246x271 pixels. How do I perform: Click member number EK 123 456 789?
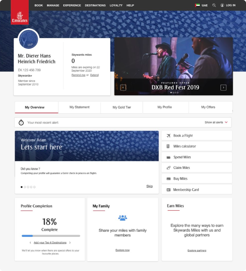(30, 70)
